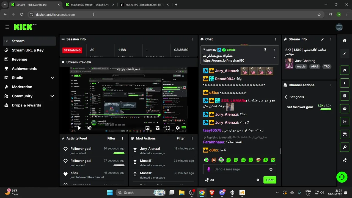Viewport: 352px width, 198px height.
Task: Switch to the mashari9O Stream browser tab
Action: click(x=89, y=5)
